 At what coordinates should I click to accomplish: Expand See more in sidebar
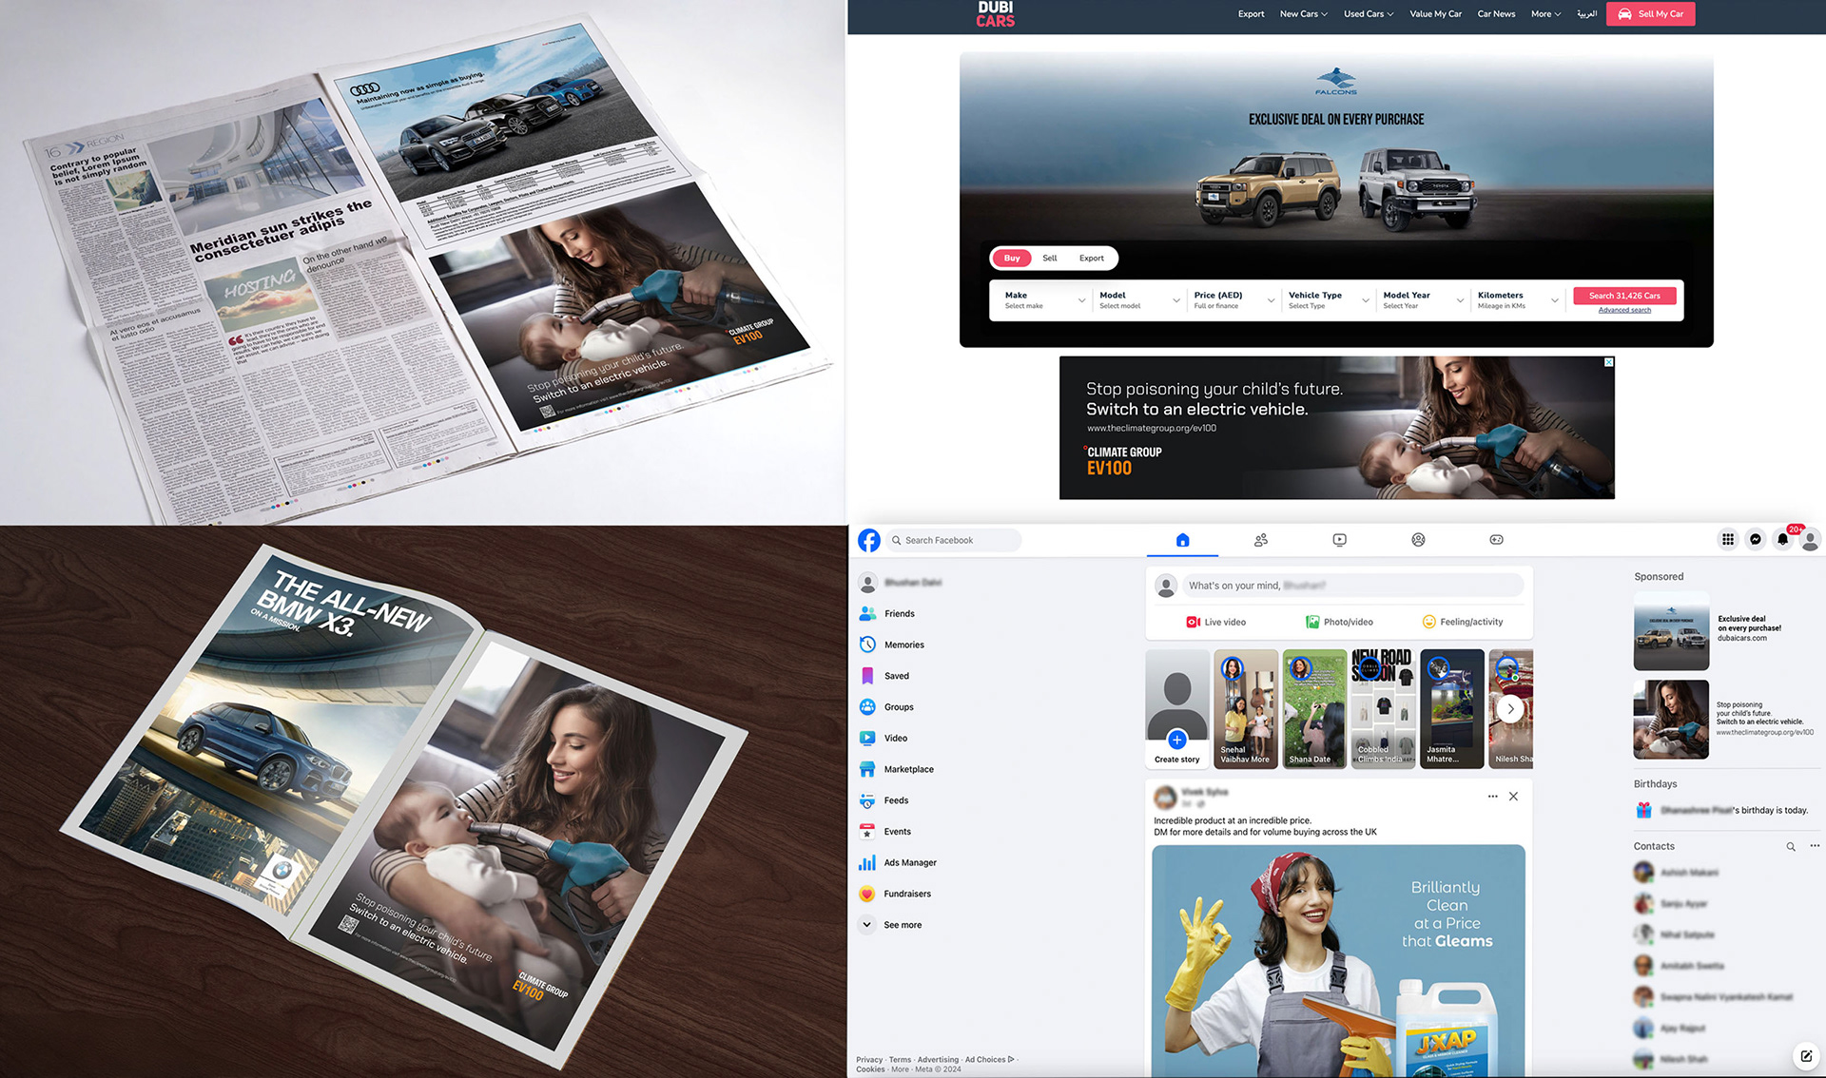tap(902, 925)
